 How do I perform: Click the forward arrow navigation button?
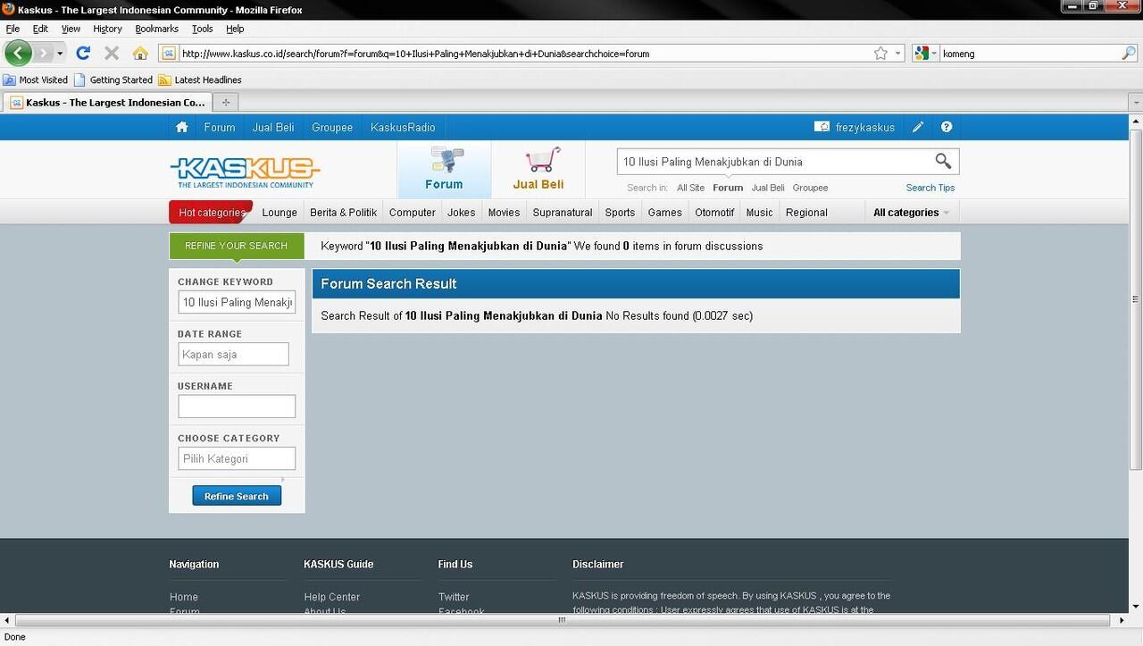tap(43, 53)
